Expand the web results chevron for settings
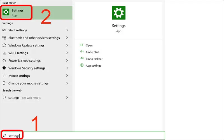Screen dimensions: 224x140 [x=67, y=97]
